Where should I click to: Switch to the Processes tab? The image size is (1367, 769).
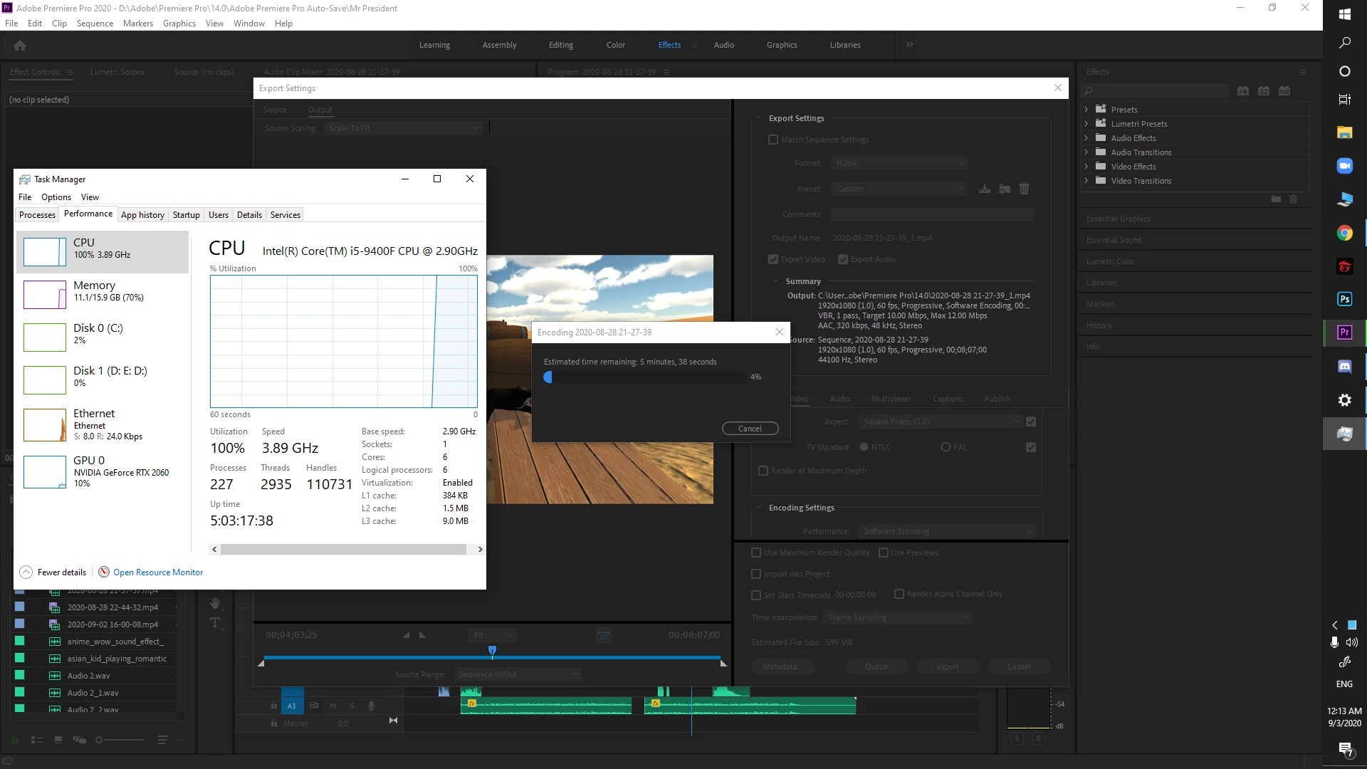click(37, 215)
